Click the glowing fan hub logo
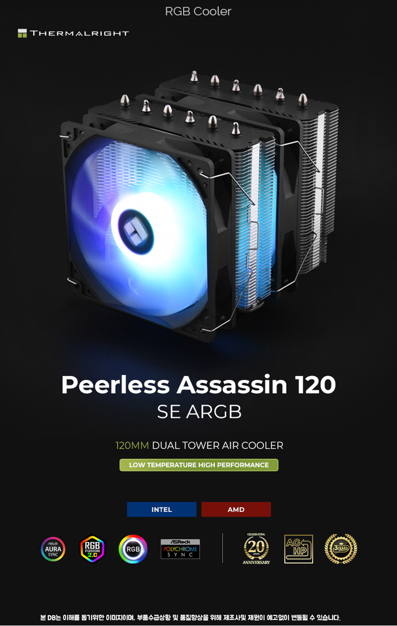The width and height of the screenshot is (397, 626). pos(136,232)
